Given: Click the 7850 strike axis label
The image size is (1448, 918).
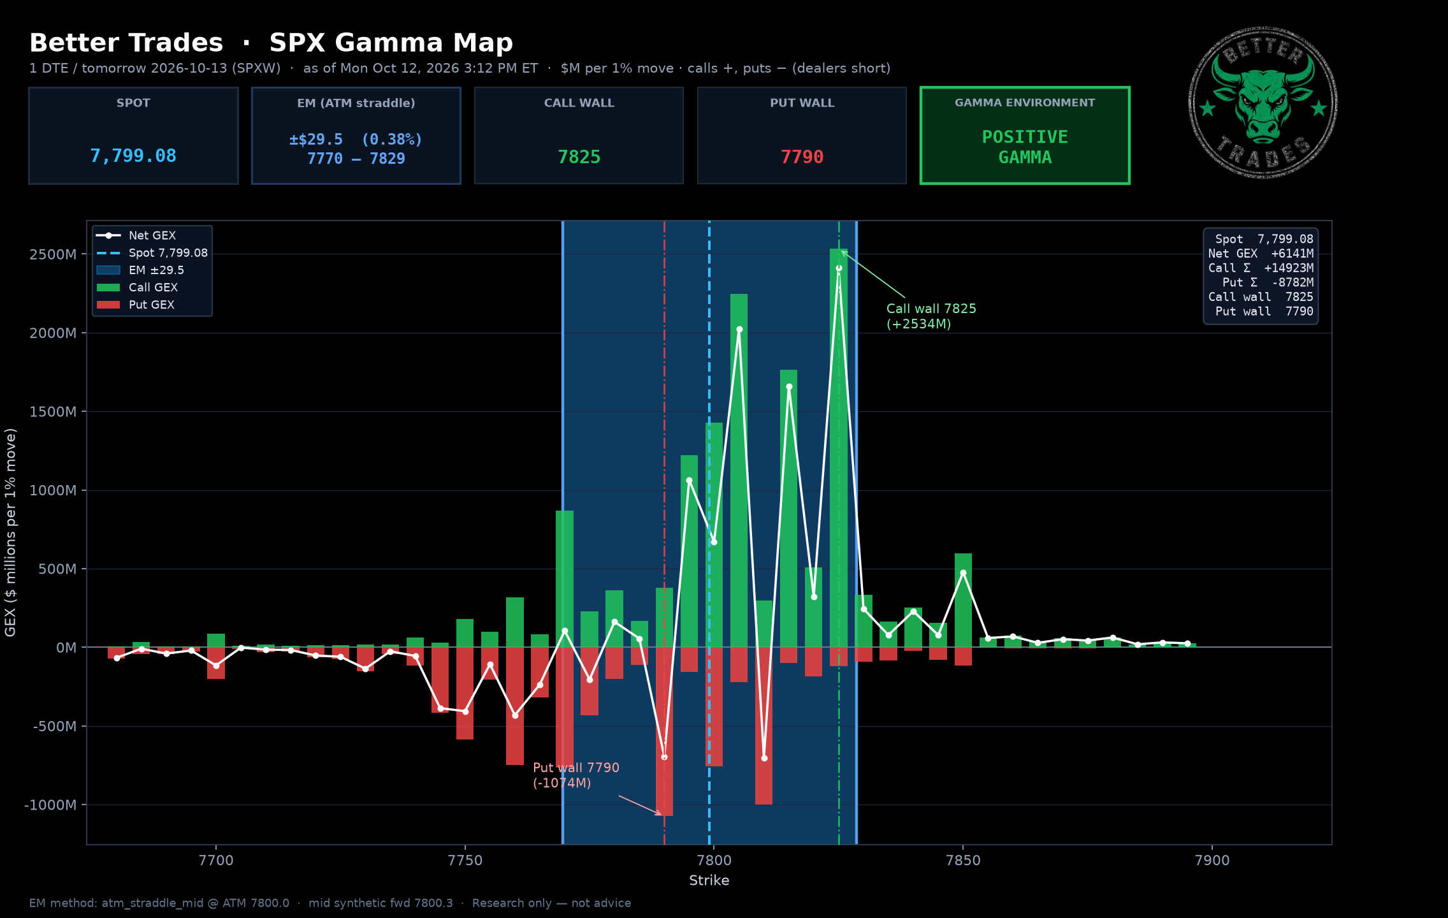Looking at the screenshot, I should pyautogui.click(x=963, y=860).
